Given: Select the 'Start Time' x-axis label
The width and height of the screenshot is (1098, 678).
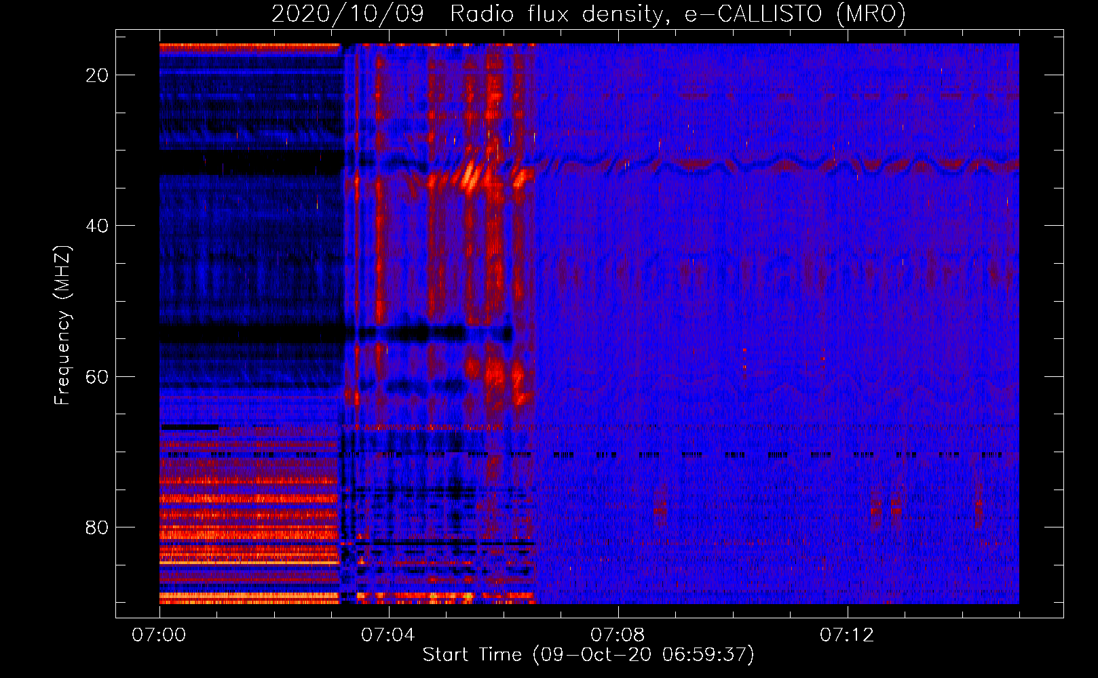Looking at the screenshot, I should (588, 655).
